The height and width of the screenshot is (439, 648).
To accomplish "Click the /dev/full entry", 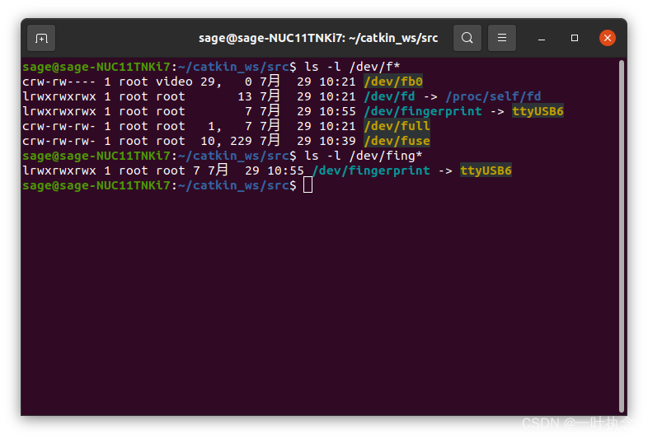I will [397, 126].
